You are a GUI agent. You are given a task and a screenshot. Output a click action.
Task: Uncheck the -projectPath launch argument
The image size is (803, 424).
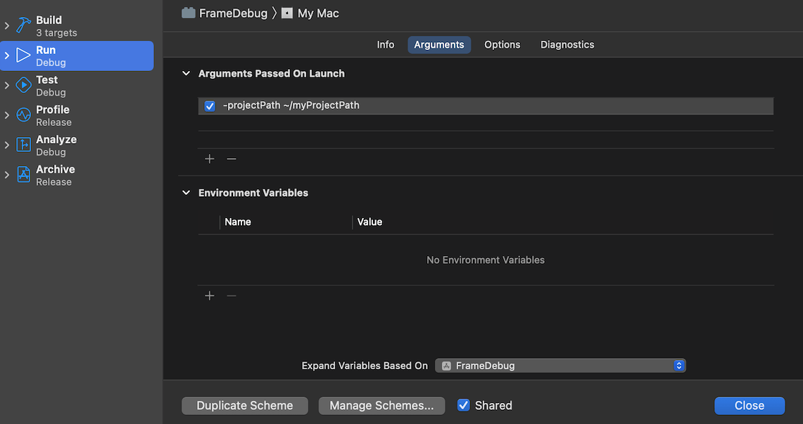[x=209, y=105]
